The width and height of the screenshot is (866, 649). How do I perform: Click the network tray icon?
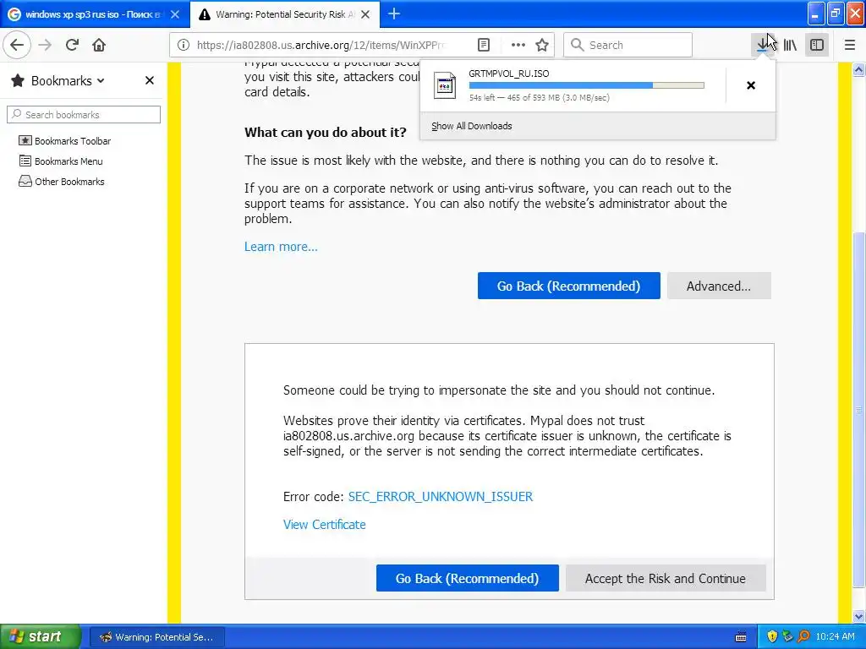coord(787,636)
